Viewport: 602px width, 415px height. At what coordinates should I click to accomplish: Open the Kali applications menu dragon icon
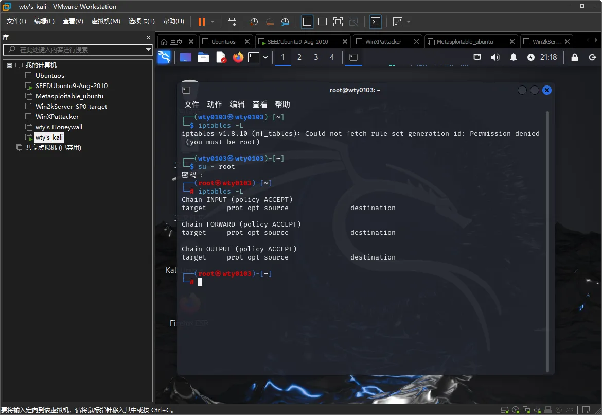[x=164, y=57]
